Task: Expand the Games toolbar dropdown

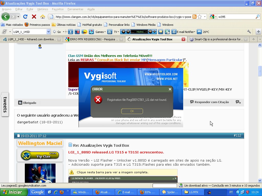Action: [x=105, y=32]
